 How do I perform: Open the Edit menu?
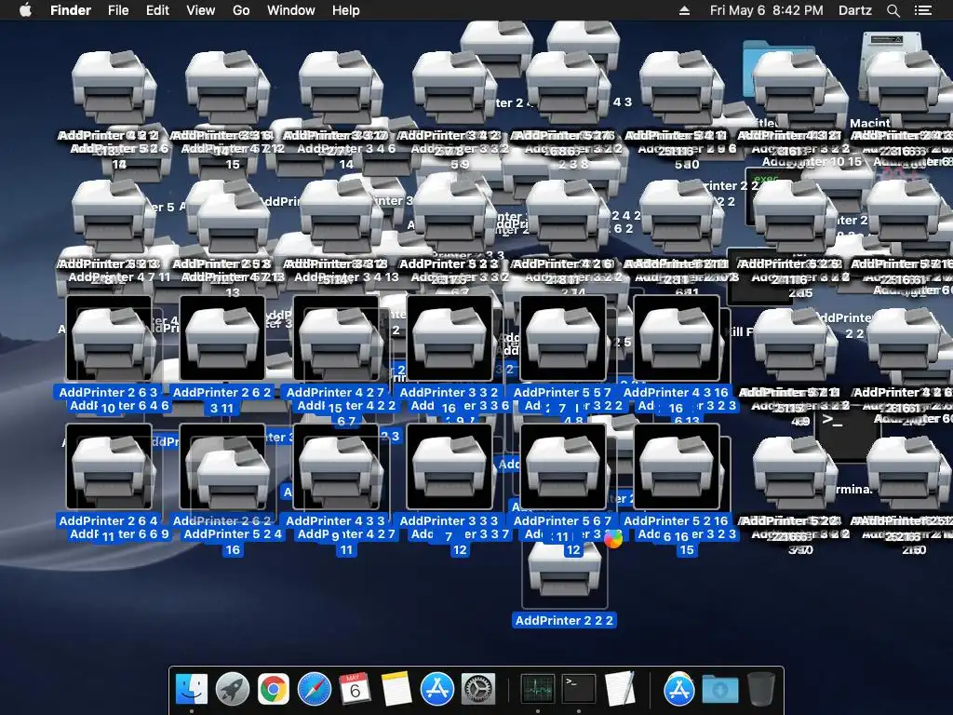(x=157, y=10)
